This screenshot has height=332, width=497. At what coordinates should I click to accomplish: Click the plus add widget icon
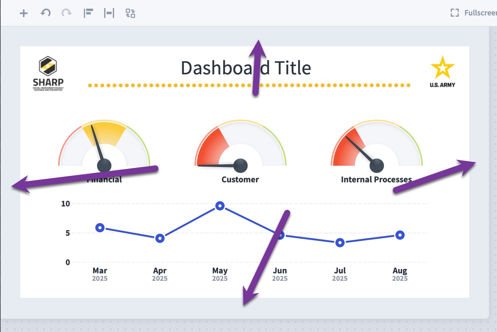(24, 13)
